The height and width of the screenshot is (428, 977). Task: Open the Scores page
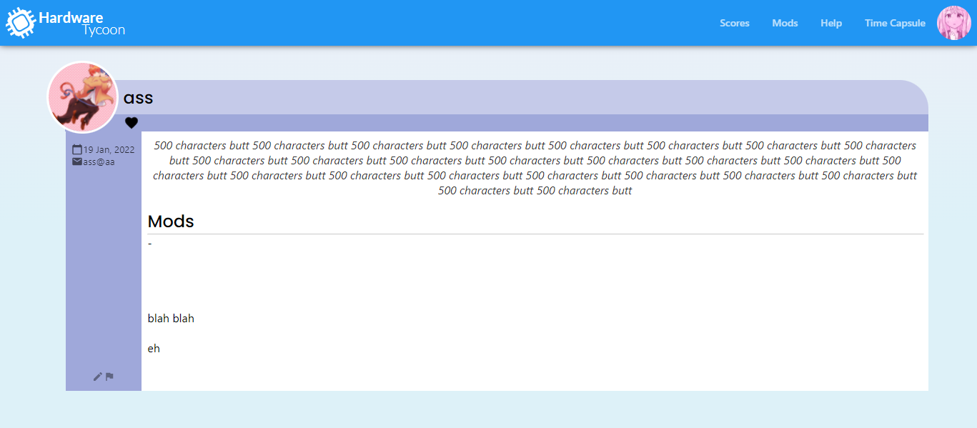(734, 23)
